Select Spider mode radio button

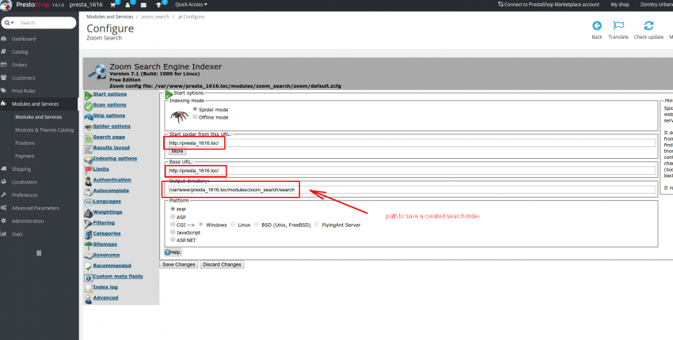tap(196, 109)
